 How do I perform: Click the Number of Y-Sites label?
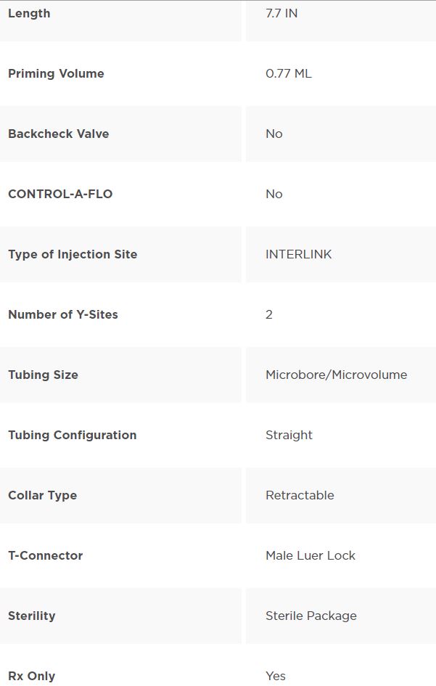coord(63,314)
